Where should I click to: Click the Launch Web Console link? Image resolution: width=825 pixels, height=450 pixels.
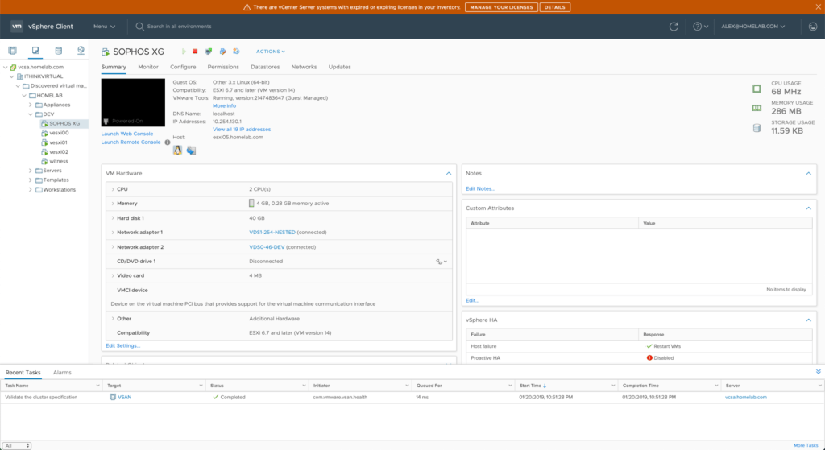point(127,134)
